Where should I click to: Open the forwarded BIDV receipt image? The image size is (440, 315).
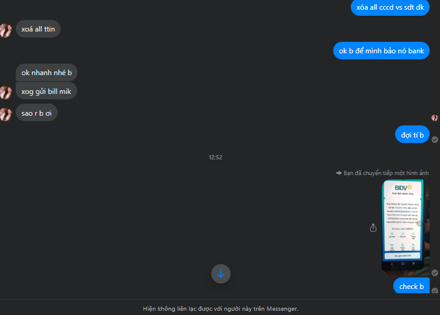(x=405, y=228)
